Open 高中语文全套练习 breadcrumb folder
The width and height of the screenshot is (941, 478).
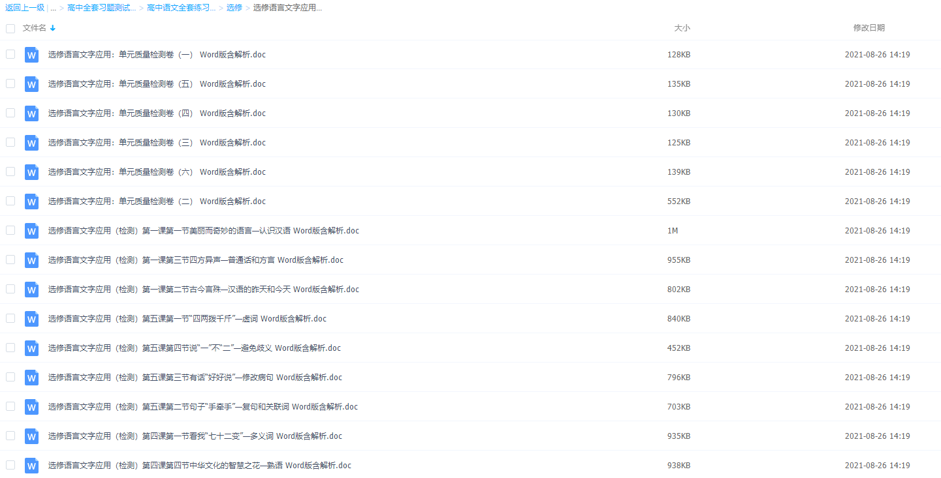coord(181,8)
